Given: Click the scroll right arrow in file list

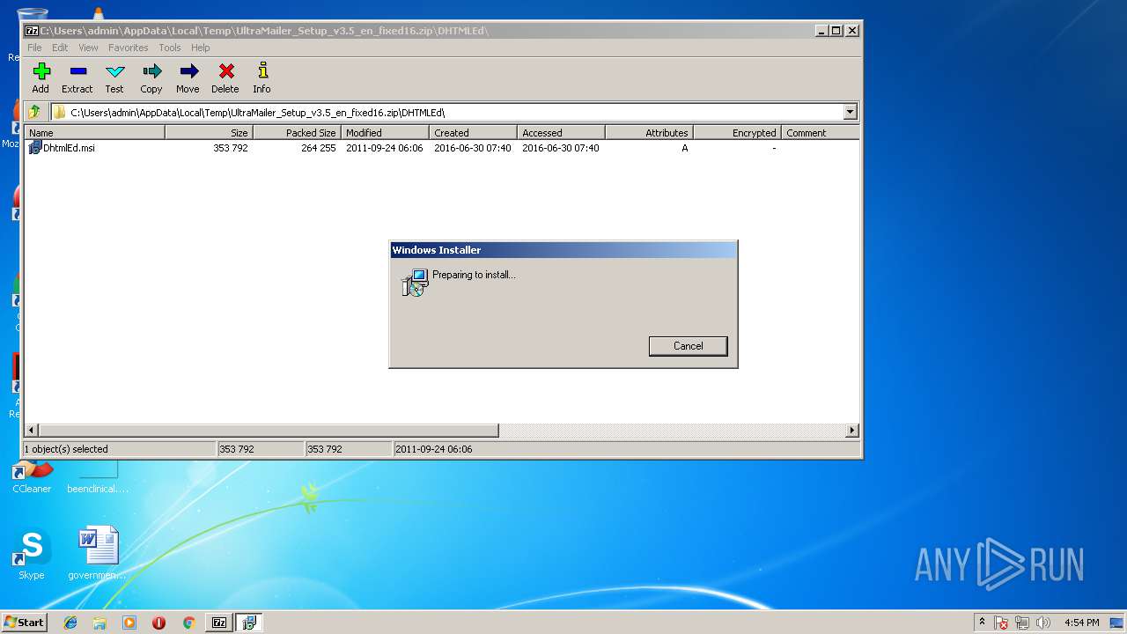Looking at the screenshot, I should (x=851, y=431).
